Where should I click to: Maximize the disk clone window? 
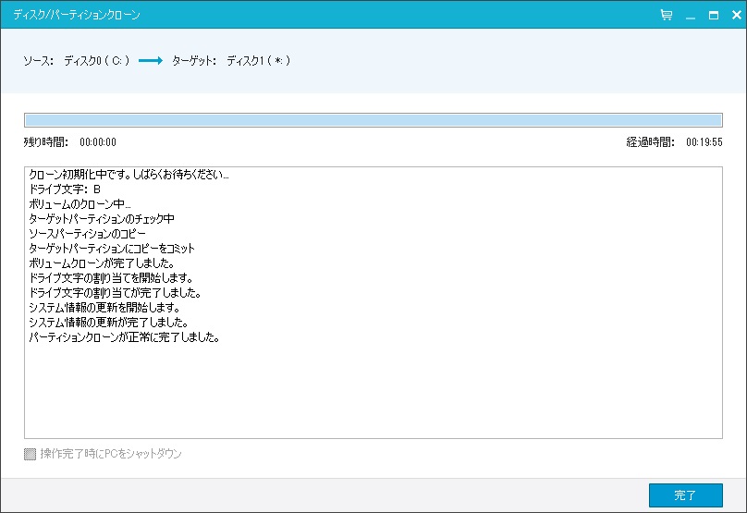coord(713,15)
